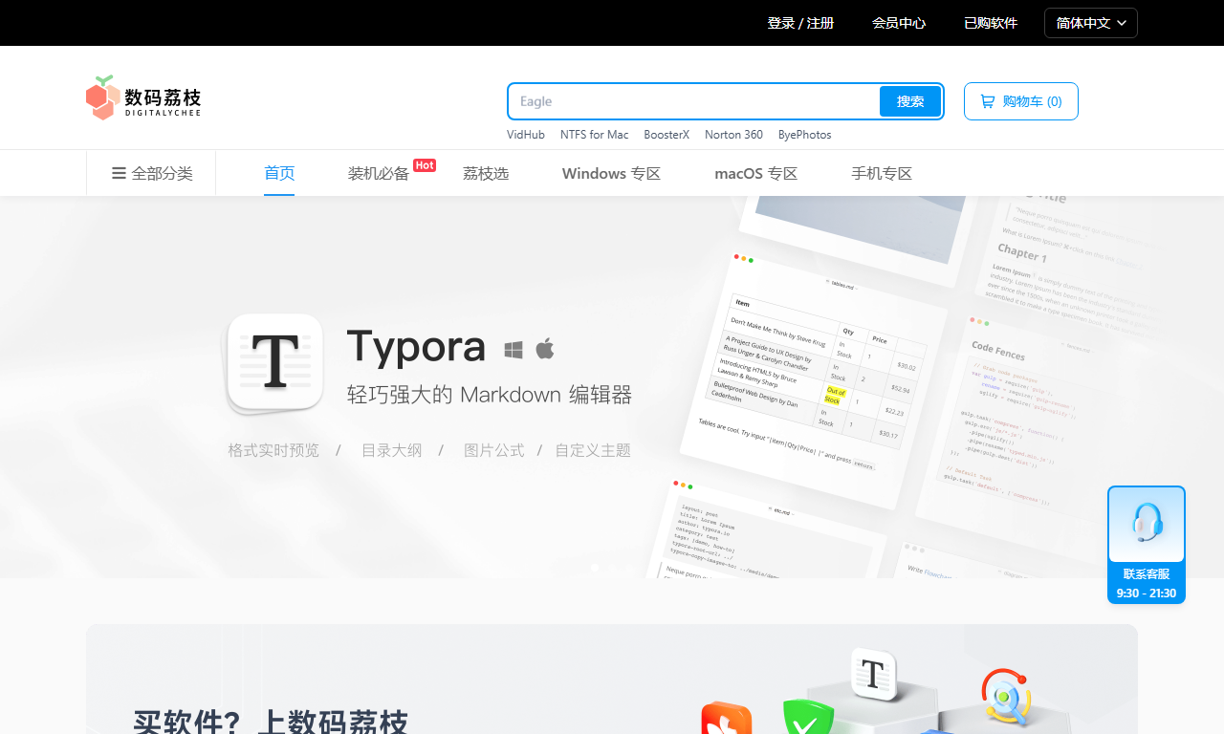
Task: Open the 联系客服 support widget
Action: tap(1147, 545)
